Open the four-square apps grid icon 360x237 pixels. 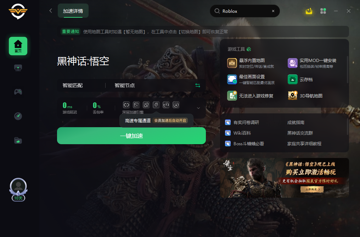pyautogui.click(x=323, y=11)
